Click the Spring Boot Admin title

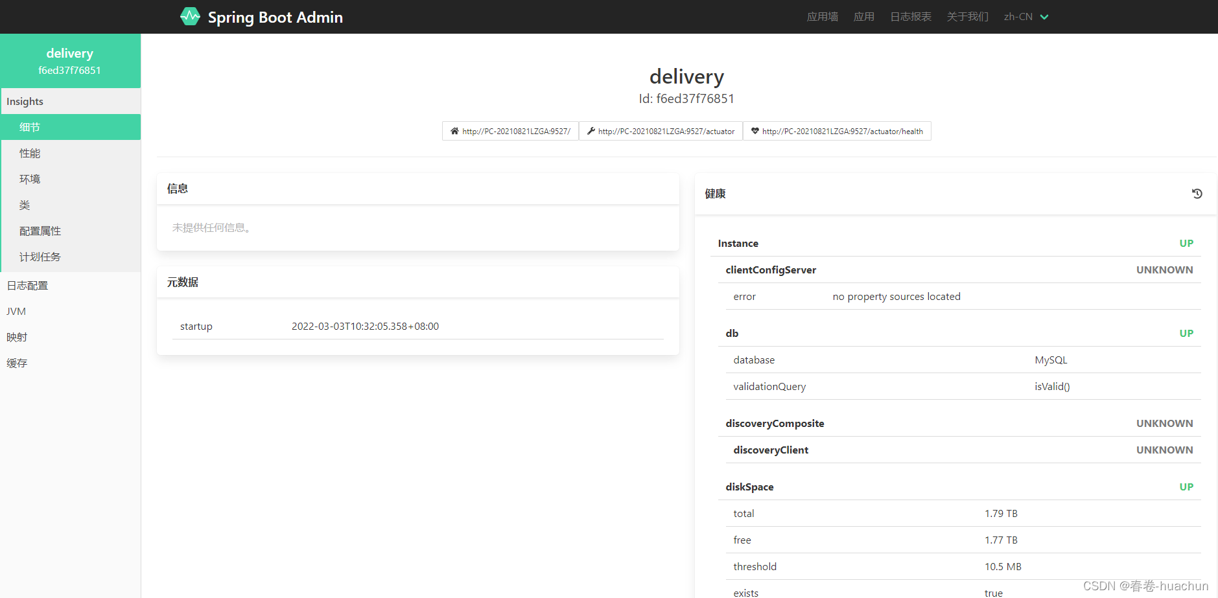(275, 17)
